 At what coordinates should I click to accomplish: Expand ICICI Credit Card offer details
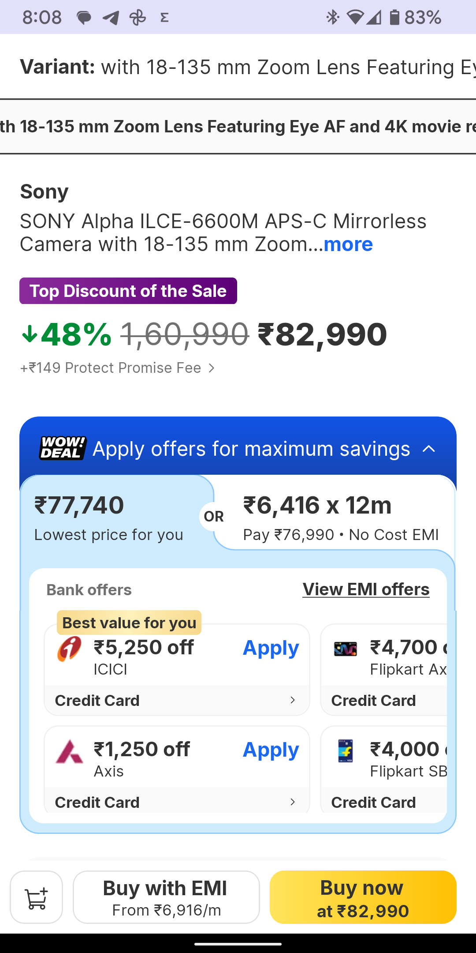pyautogui.click(x=292, y=700)
